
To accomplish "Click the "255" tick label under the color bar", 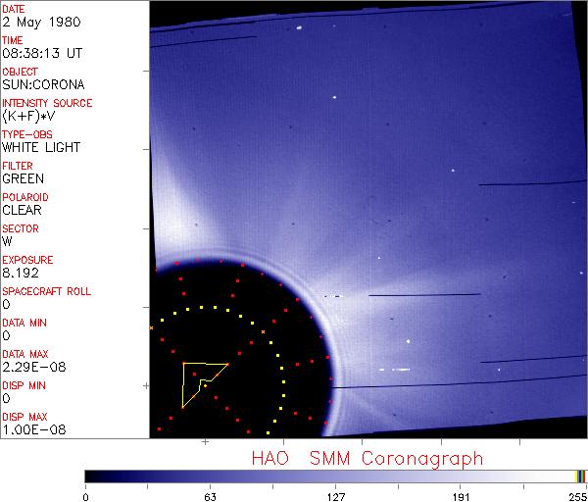I will coord(575,495).
